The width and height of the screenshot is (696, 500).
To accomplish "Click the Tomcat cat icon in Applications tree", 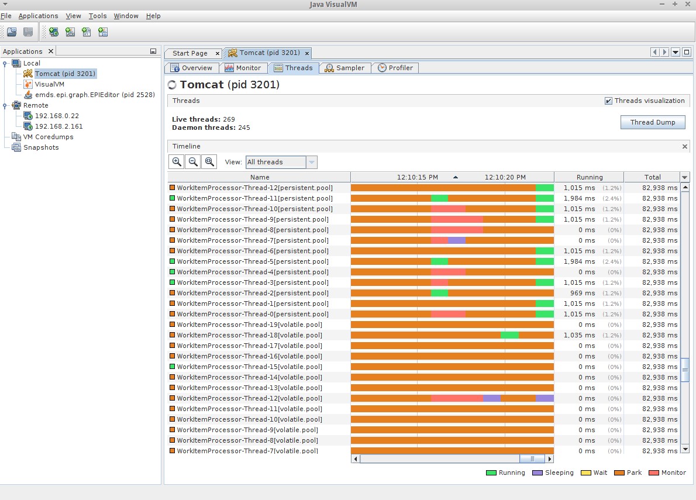I will click(x=28, y=73).
